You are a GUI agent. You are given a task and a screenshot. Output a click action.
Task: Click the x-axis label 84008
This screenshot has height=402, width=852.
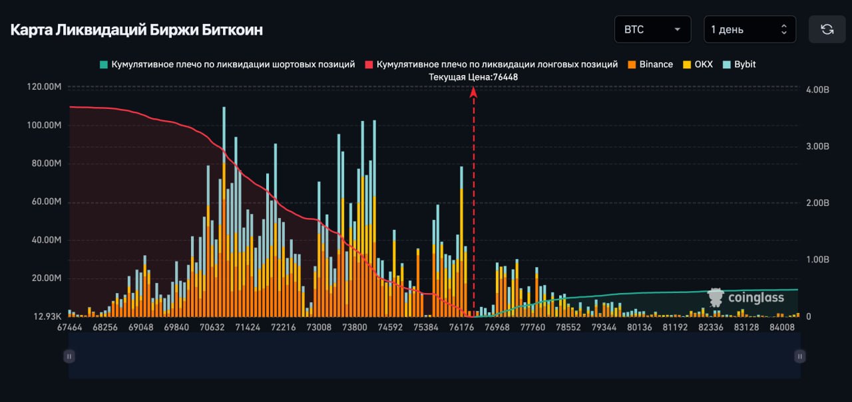click(782, 327)
